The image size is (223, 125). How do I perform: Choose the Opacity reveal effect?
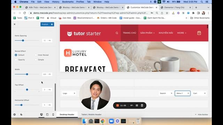16,60
